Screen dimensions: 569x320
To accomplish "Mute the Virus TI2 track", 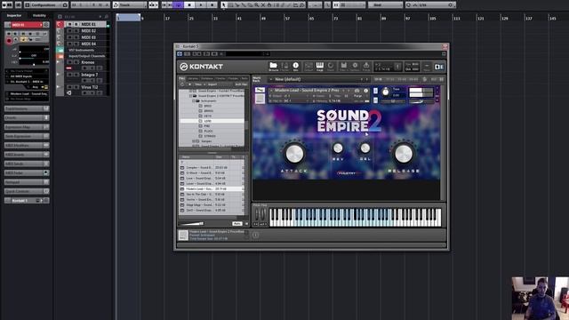I will (70, 87).
